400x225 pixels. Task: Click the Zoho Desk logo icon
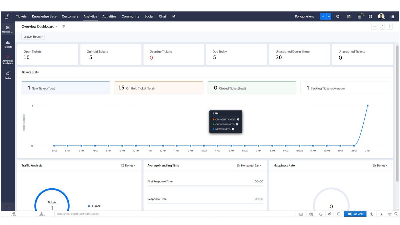(7, 16)
